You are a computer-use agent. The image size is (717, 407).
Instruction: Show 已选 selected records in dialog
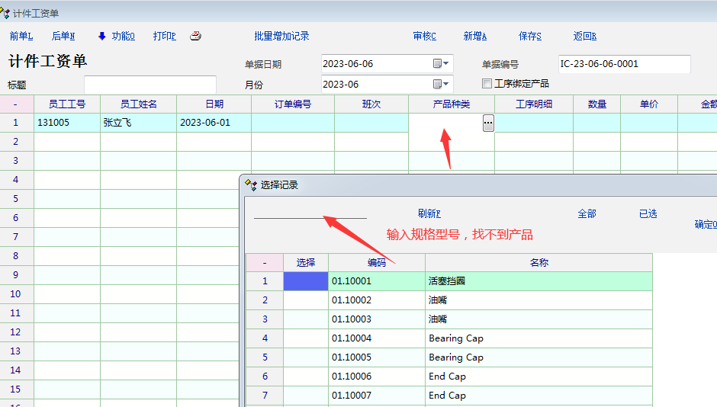click(648, 214)
